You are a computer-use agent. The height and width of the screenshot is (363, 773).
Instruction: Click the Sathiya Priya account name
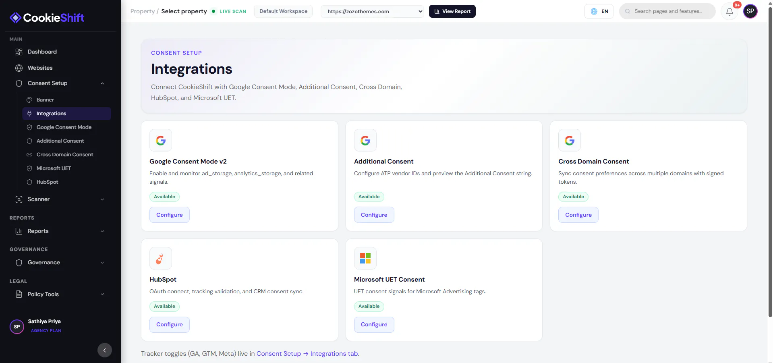coord(44,322)
